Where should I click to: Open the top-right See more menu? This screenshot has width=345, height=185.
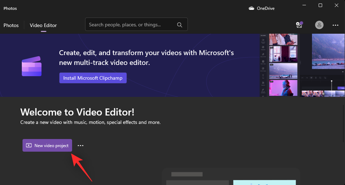[x=335, y=25]
